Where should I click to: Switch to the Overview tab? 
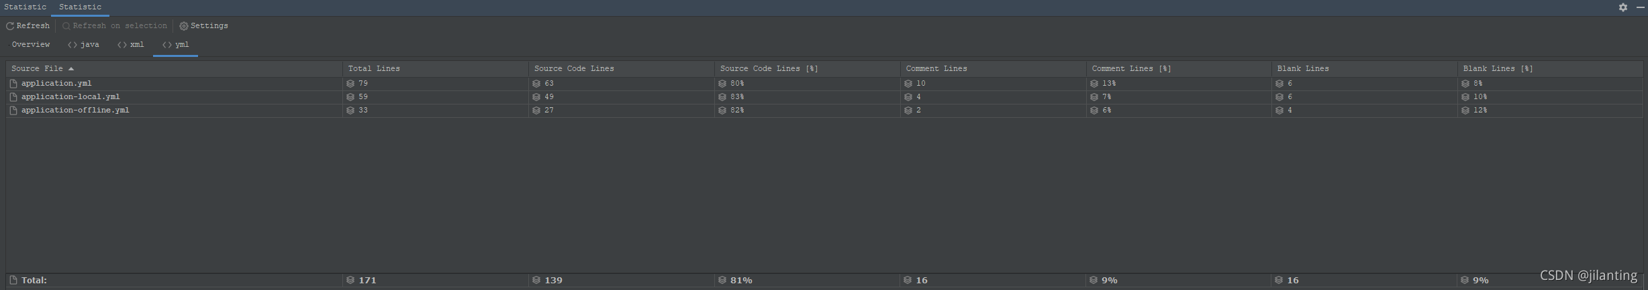point(31,45)
